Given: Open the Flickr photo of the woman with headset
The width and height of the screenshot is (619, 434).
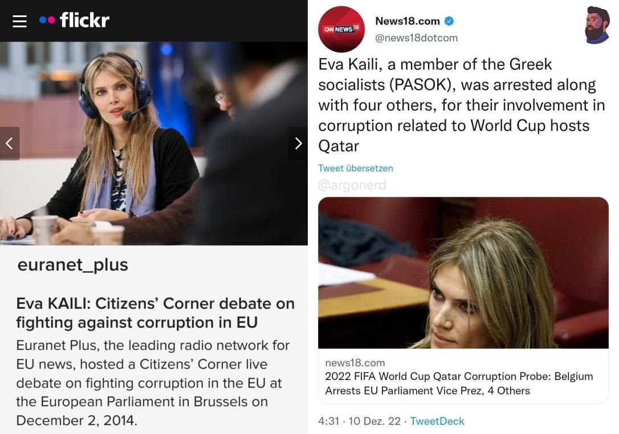Looking at the screenshot, I should [x=154, y=143].
